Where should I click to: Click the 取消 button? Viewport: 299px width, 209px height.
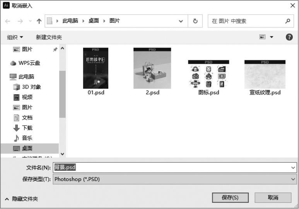pos(273,197)
